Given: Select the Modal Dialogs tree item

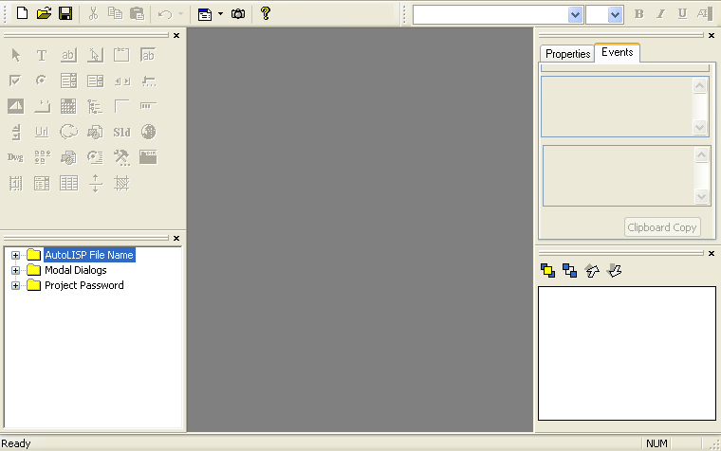Looking at the screenshot, I should pos(75,270).
